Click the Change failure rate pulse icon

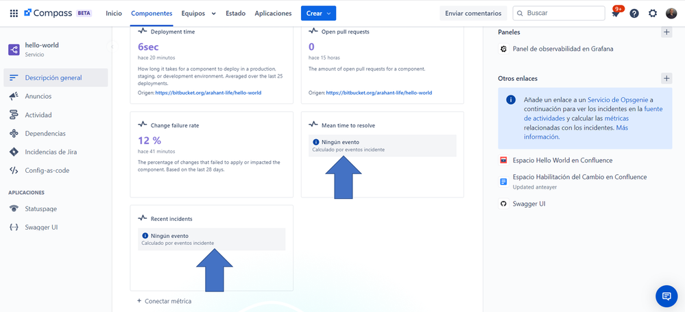tap(143, 125)
